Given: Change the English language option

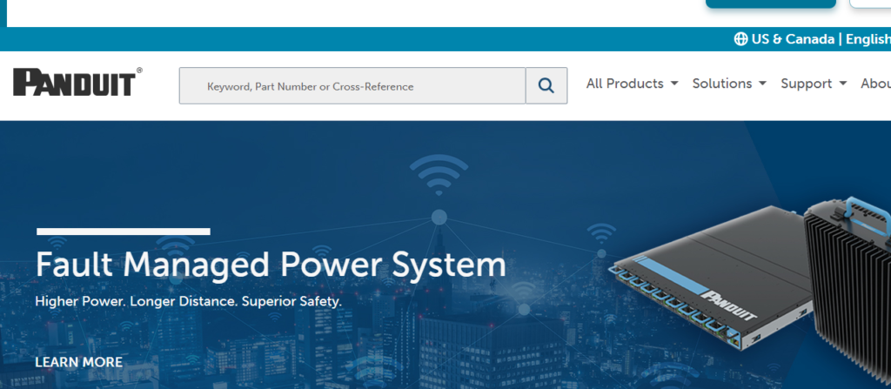Looking at the screenshot, I should coord(868,39).
